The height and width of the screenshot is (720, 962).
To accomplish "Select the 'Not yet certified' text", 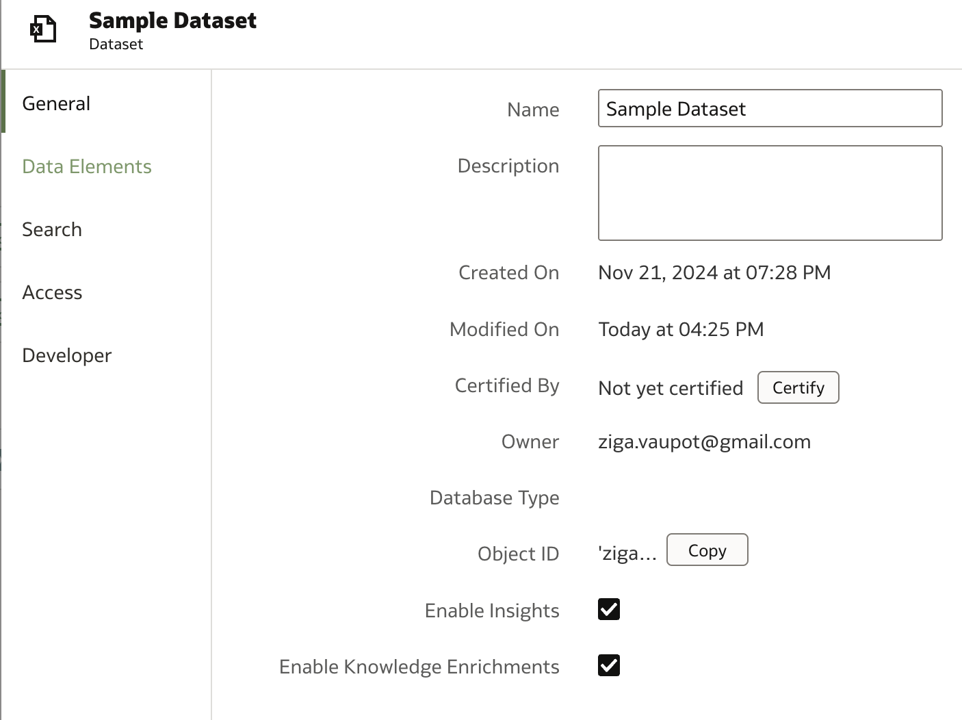I will tap(671, 388).
